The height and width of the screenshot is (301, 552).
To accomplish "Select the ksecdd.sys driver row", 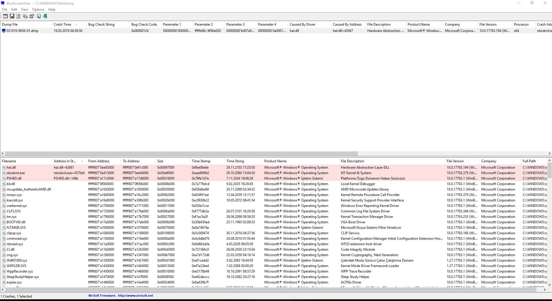I will [x=274, y=200].
